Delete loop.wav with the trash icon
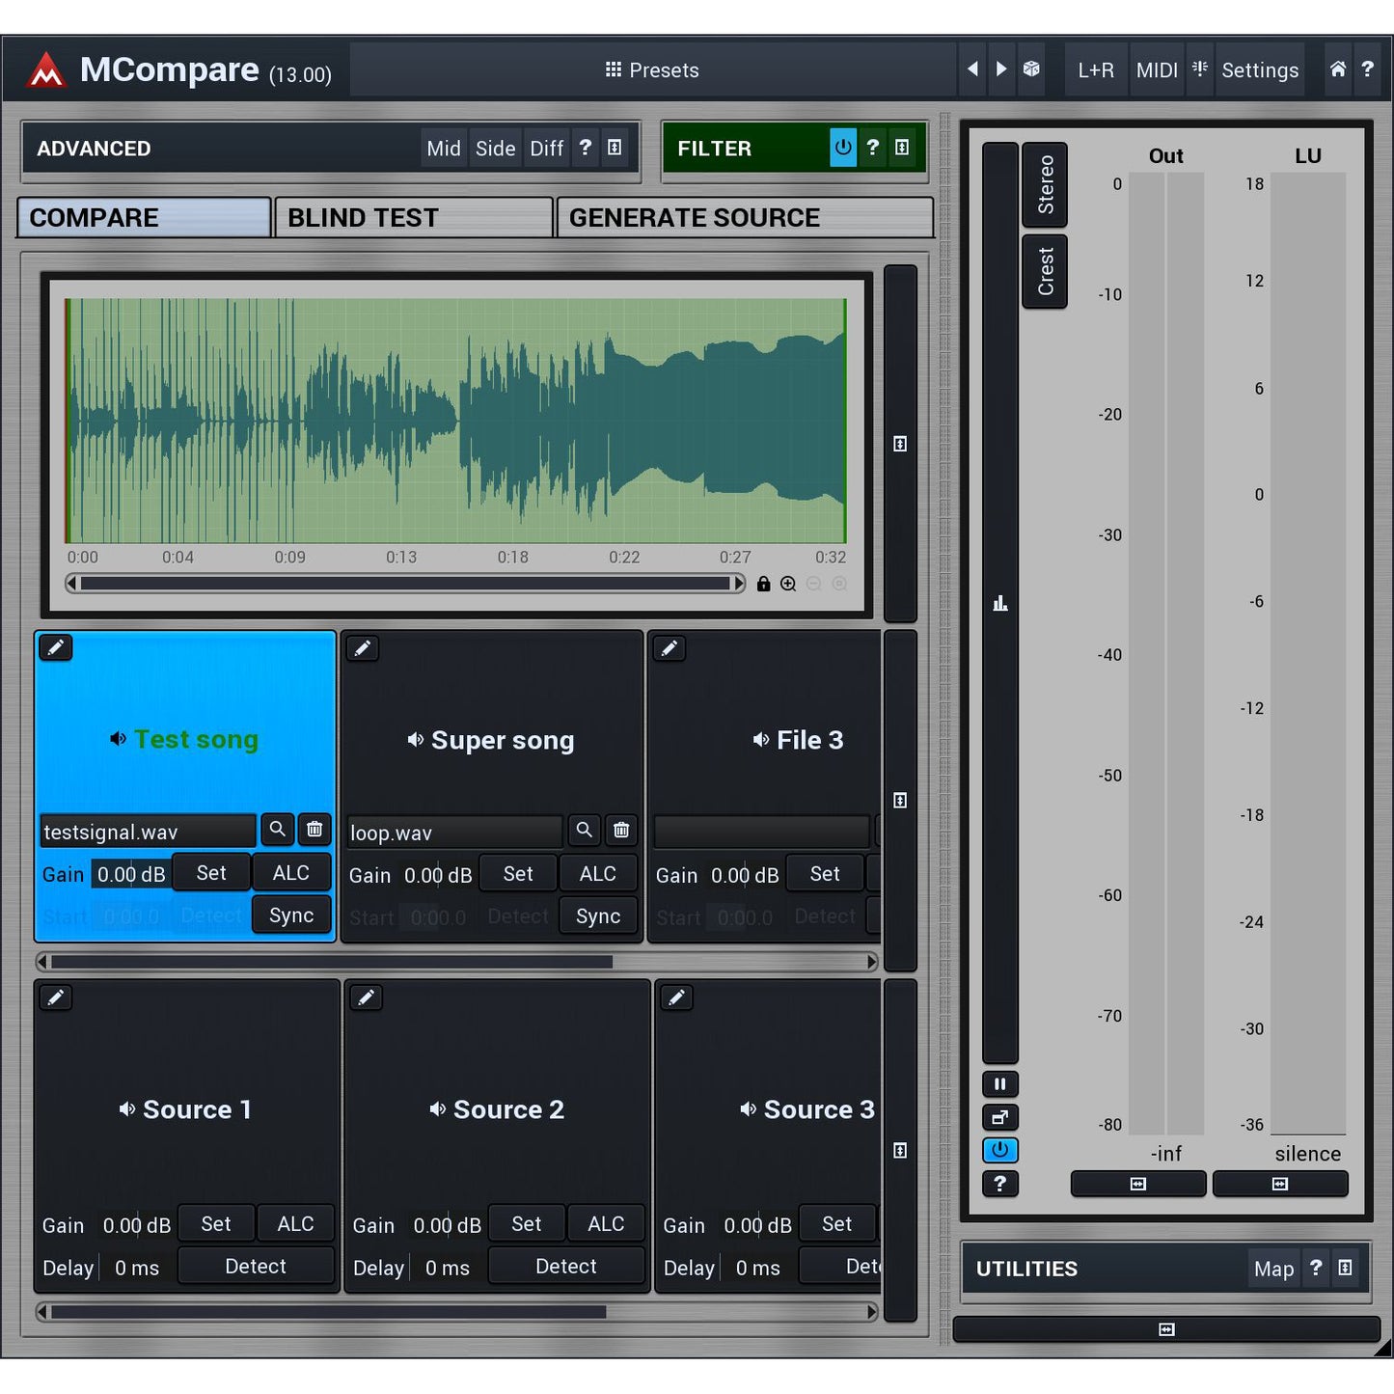The width and height of the screenshot is (1394, 1394). [621, 830]
